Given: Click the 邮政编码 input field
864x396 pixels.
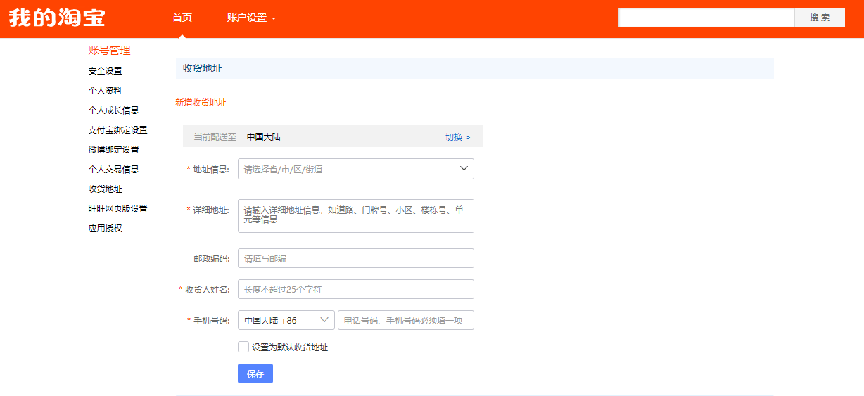Looking at the screenshot, I should click(356, 258).
